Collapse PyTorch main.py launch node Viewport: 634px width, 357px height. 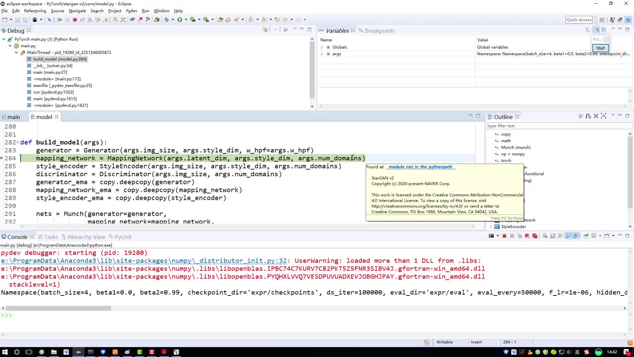pos(4,39)
